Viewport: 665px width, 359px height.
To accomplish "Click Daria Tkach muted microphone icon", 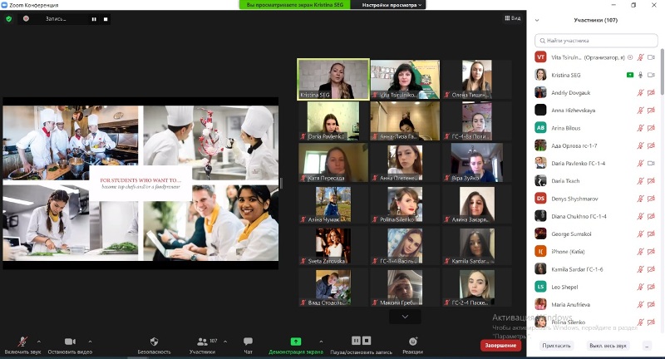I will (640, 181).
